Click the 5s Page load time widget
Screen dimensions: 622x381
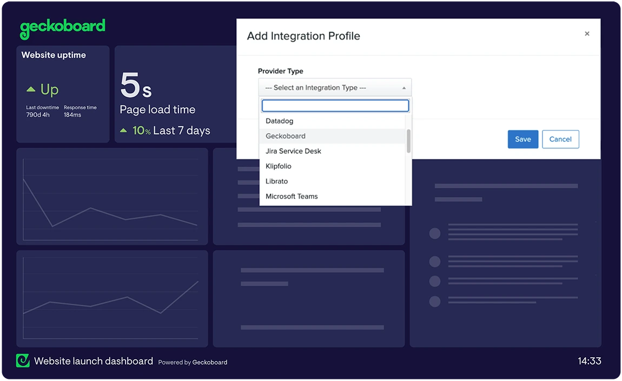[x=176, y=94]
